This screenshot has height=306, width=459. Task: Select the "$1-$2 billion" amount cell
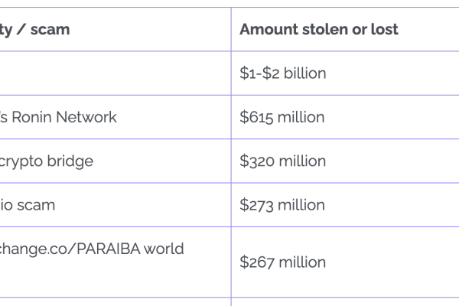click(283, 73)
